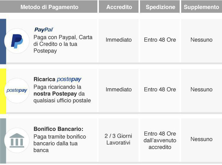Viewport: 222px width, 165px height.
Task: Click the Spedizione column header
Action: pos(160,7)
